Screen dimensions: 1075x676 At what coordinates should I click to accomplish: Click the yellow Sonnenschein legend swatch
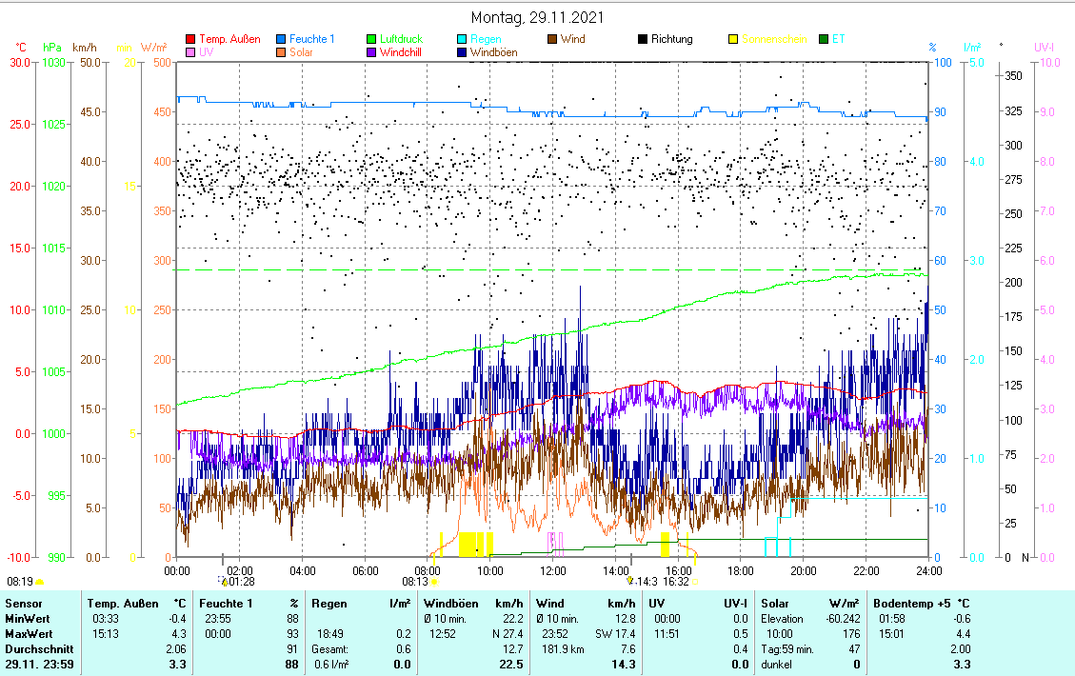coord(733,39)
